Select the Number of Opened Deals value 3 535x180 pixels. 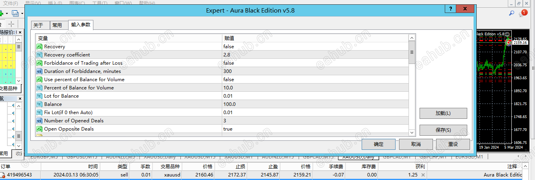225,121
